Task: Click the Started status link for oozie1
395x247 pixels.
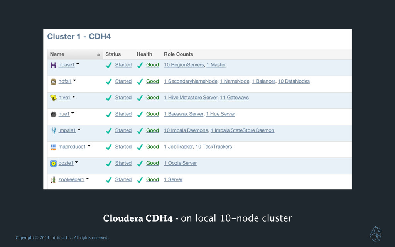Action: coord(123,163)
